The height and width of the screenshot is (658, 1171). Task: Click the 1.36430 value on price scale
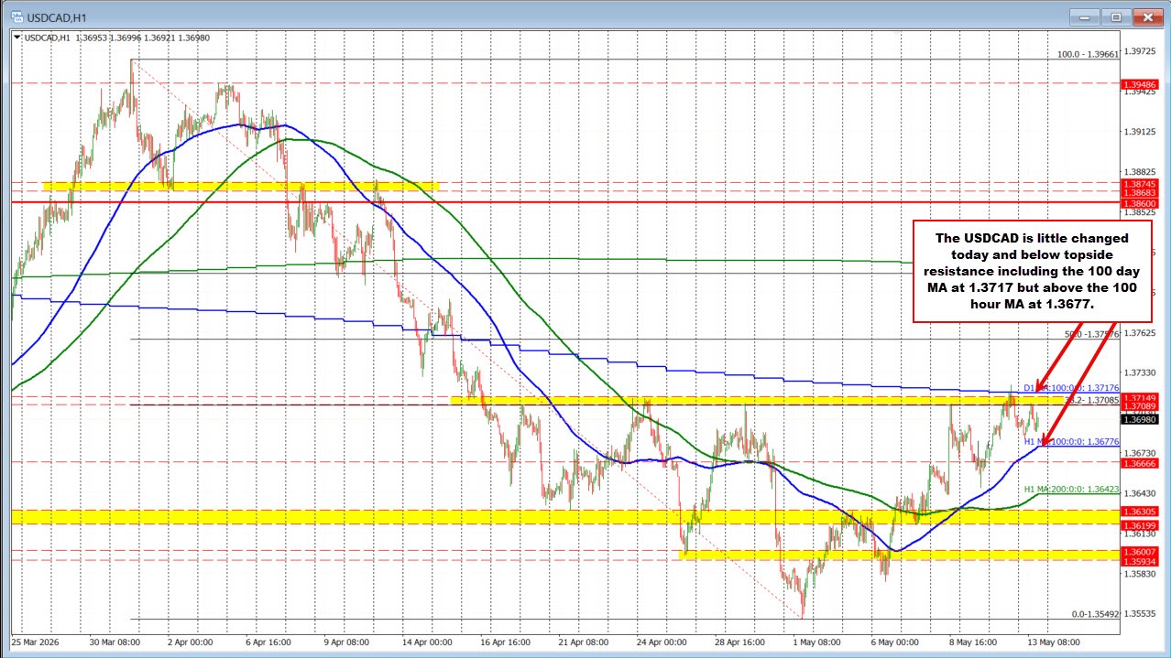(x=1138, y=494)
